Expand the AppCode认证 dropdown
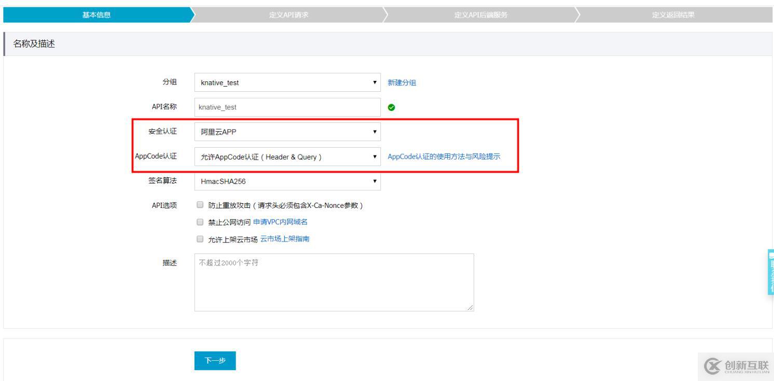The image size is (774, 381). pyautogui.click(x=287, y=157)
